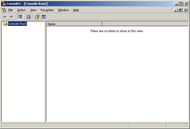Screen dimensions: 190x129
Task: Toggle Show/Hide Action Pane icon
Action: (x=44, y=17)
